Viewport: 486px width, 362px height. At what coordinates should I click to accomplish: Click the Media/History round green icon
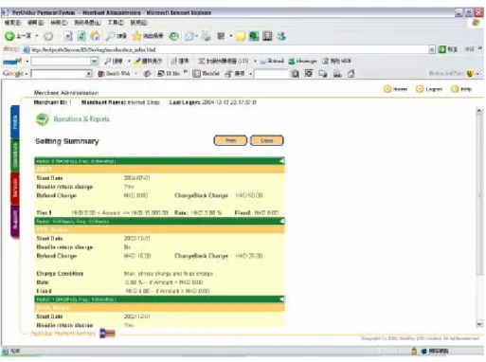pos(173,36)
